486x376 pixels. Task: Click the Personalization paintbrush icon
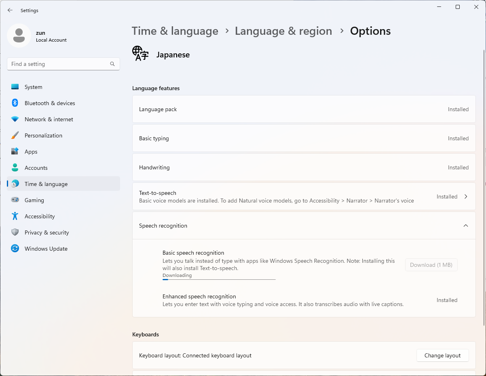tap(15, 135)
